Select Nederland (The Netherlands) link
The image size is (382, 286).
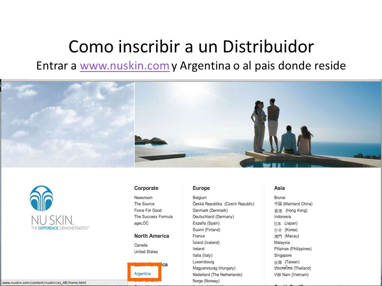tap(217, 274)
